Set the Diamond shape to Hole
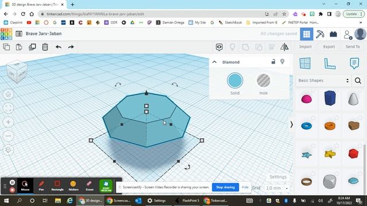Viewport: 367px width, 206px height. click(263, 81)
